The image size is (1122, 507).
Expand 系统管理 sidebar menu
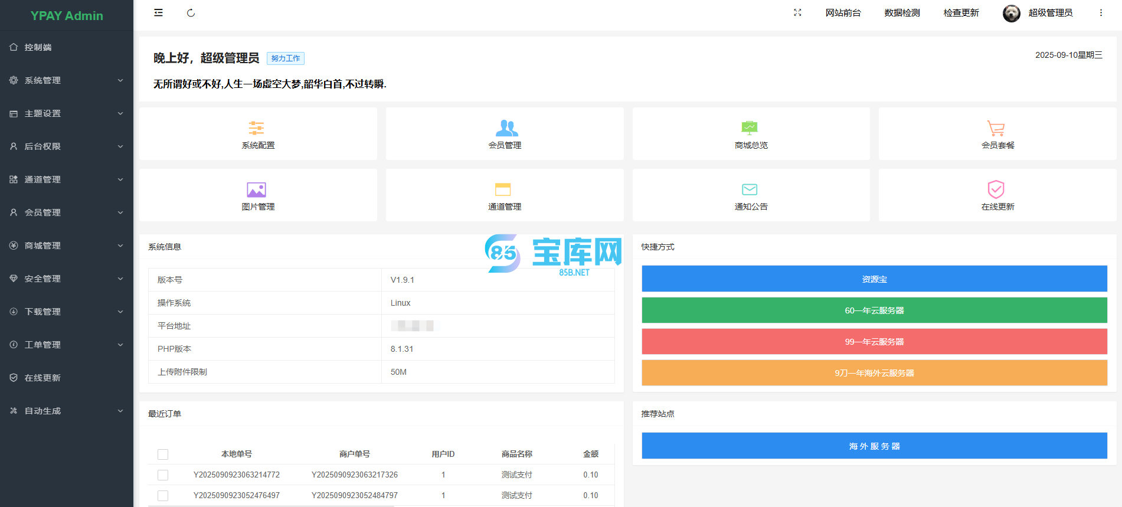tap(66, 80)
